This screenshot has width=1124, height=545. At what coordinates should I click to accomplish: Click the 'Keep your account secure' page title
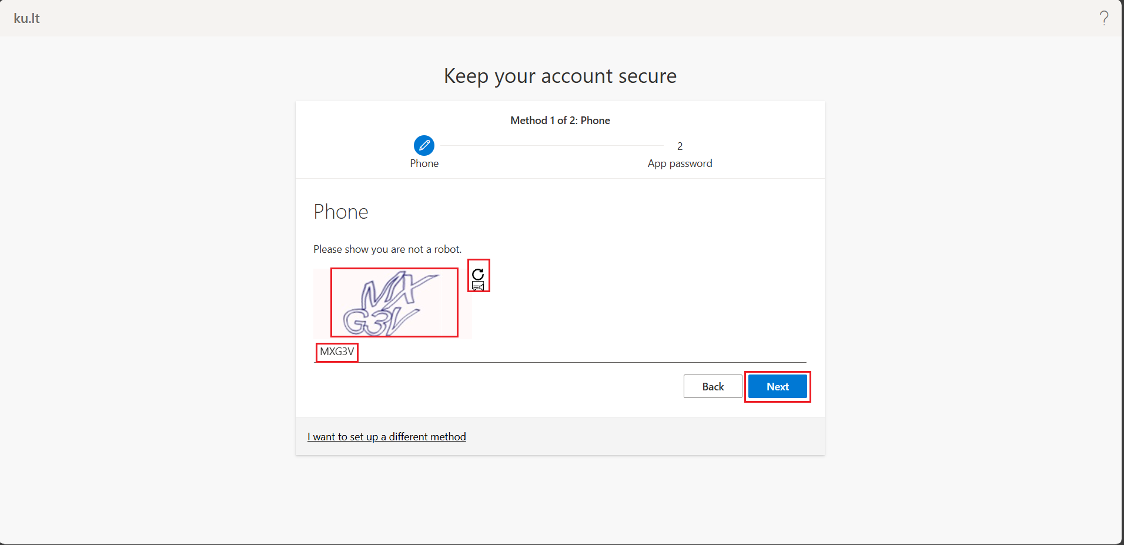[x=560, y=76]
